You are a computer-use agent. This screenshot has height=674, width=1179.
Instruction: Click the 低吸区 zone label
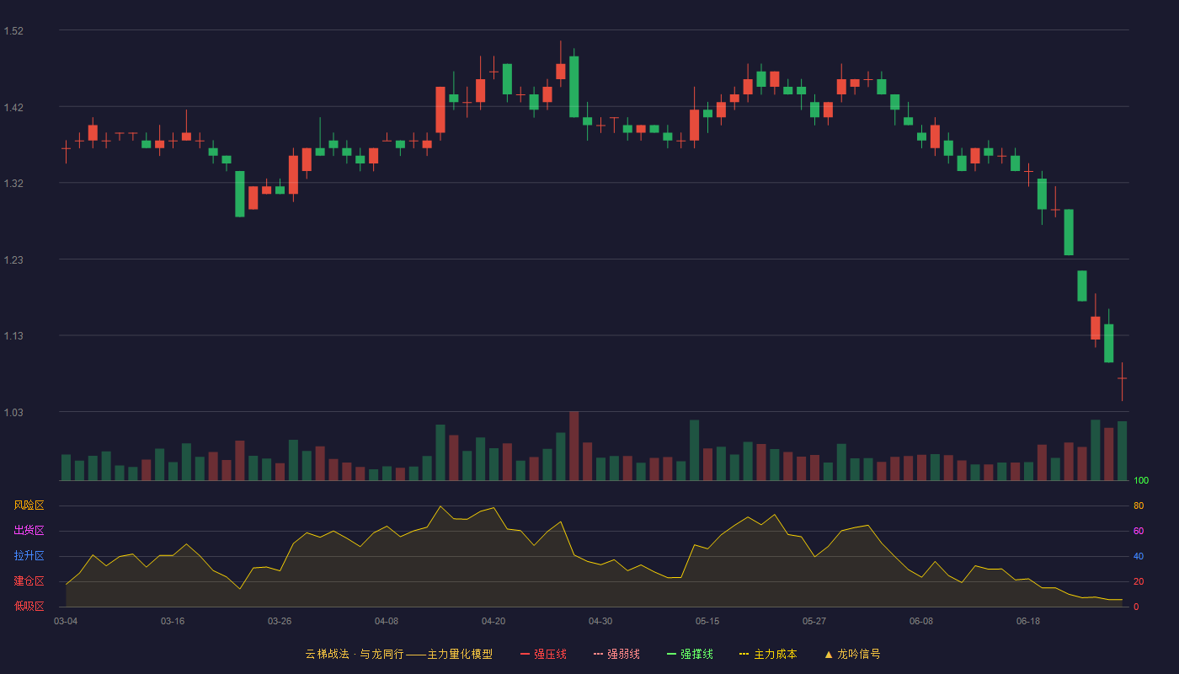coord(29,606)
